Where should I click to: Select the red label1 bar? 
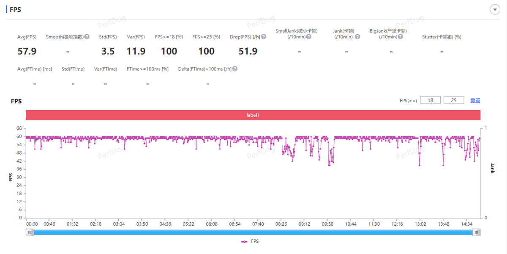point(253,115)
